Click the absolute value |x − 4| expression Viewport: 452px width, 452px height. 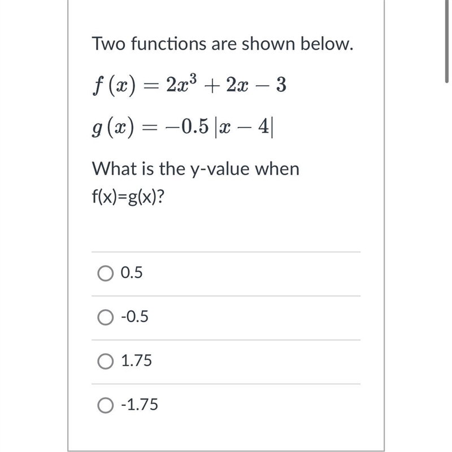244,128
